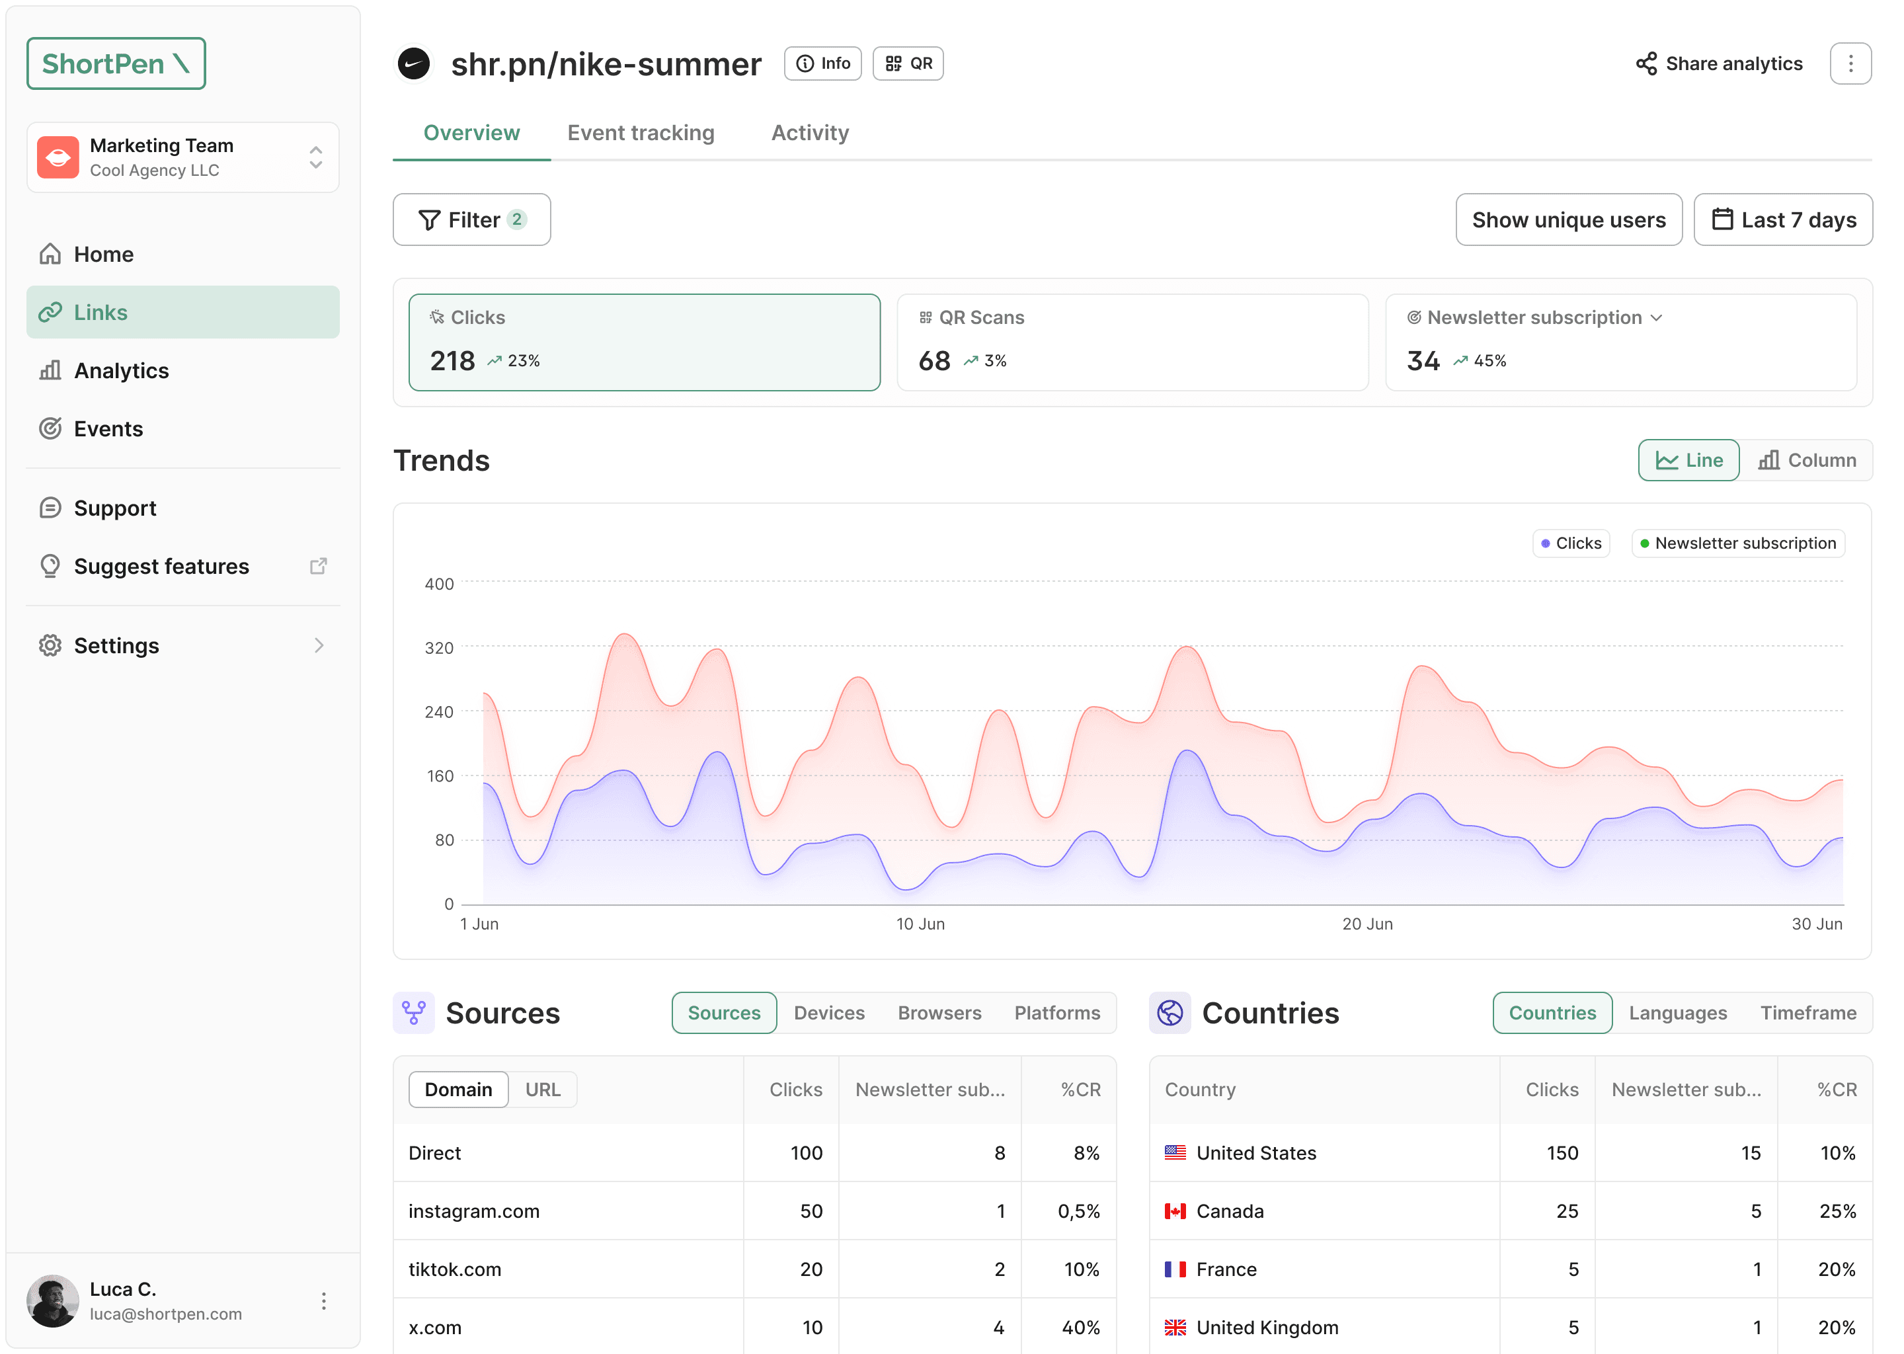Open the Filter panel

pos(471,219)
